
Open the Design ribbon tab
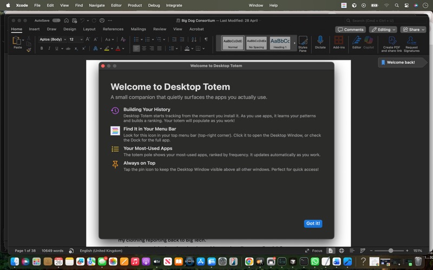pyautogui.click(x=70, y=29)
